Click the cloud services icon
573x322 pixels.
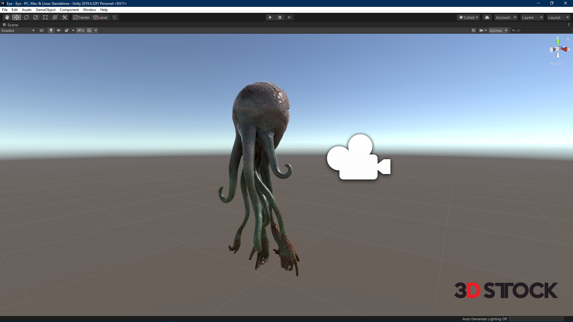coord(487,17)
